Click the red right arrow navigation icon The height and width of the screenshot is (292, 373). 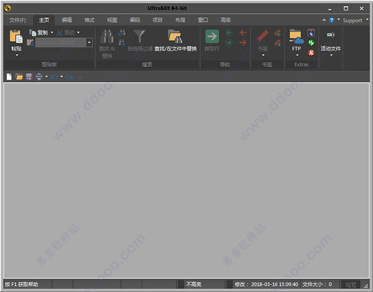click(x=243, y=43)
